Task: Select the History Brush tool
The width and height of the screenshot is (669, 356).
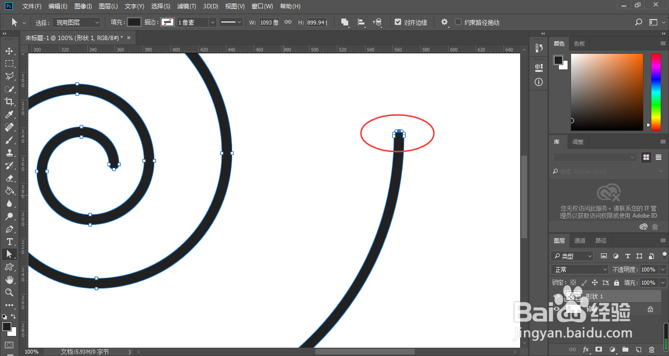Action: tap(9, 165)
